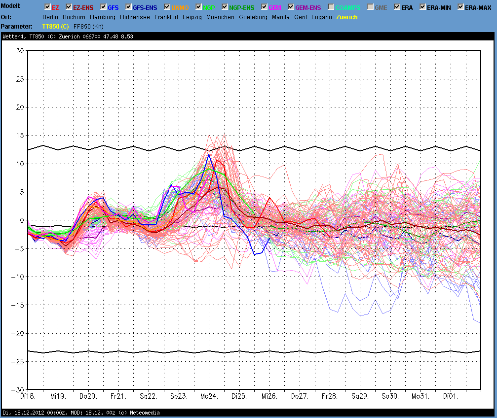Toggle the GFS-ENS checkbox
The image size is (497, 418).
(129, 7)
